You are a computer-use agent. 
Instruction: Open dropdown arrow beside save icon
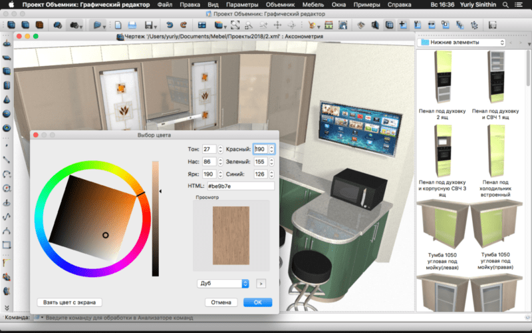click(x=155, y=27)
